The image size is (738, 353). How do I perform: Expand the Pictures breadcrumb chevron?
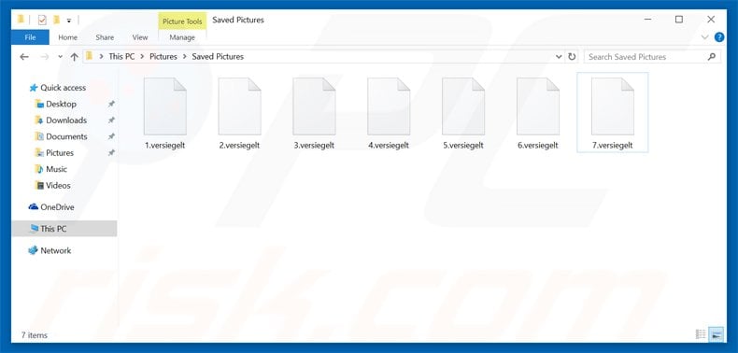(185, 57)
